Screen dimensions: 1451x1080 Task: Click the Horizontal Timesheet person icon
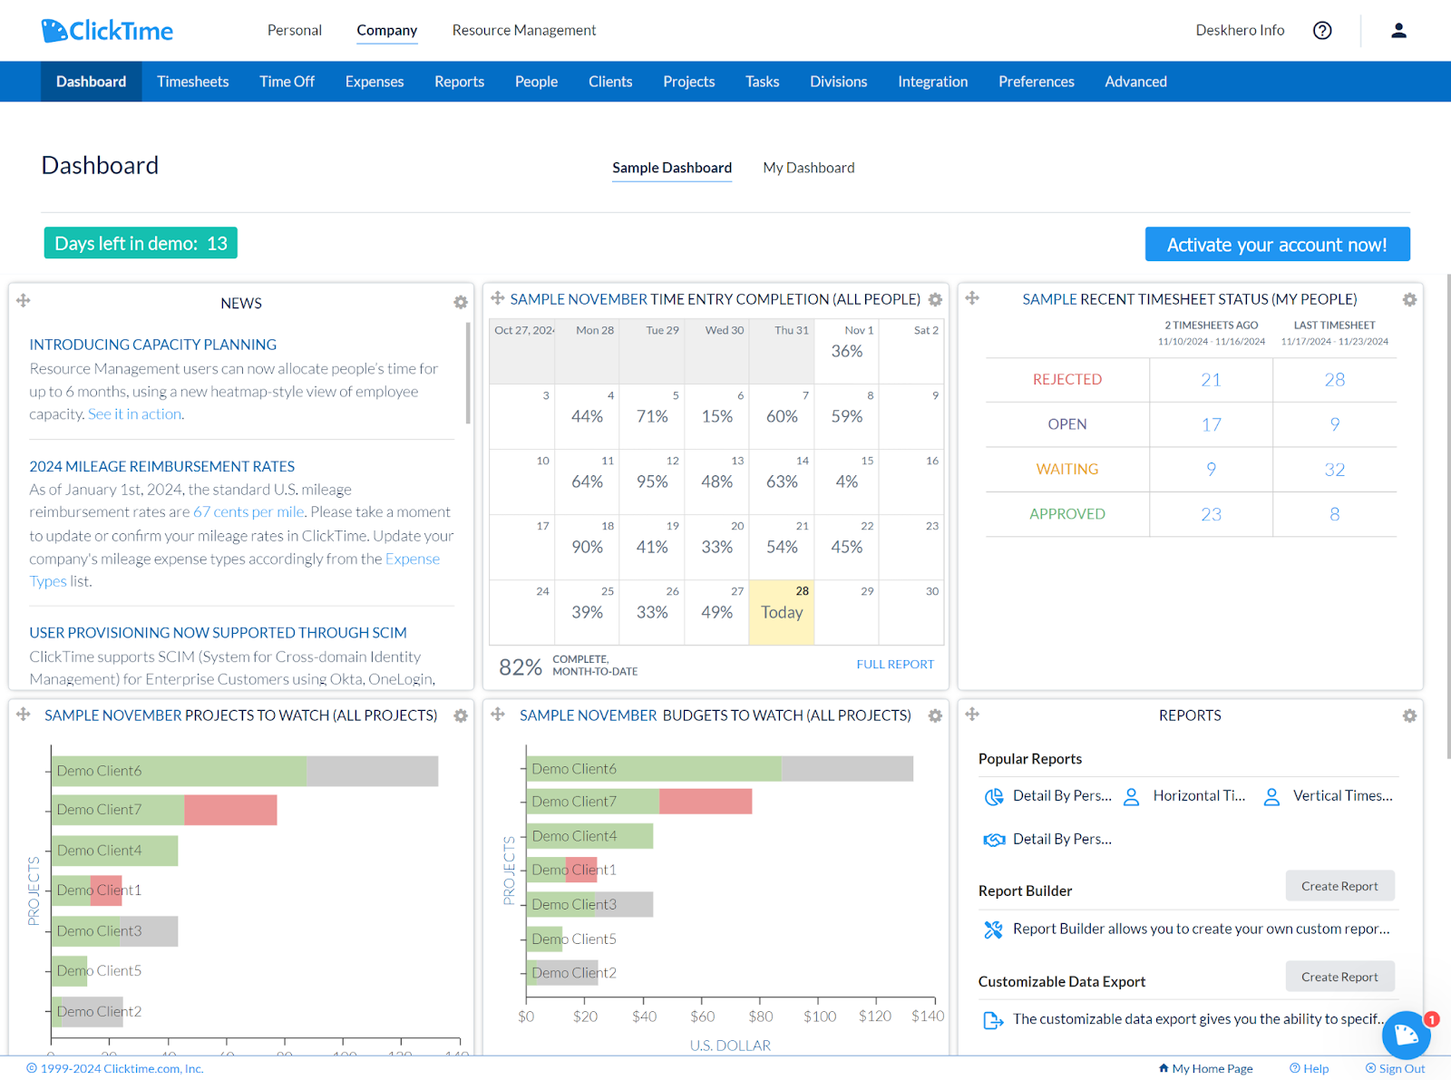1131,796
